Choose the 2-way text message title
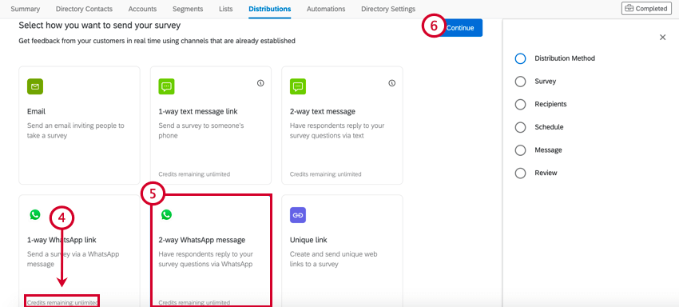Screen dimensions: 679x307 (x=323, y=111)
